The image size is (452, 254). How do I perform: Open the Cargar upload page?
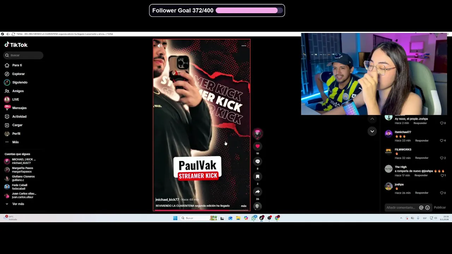pos(13,125)
